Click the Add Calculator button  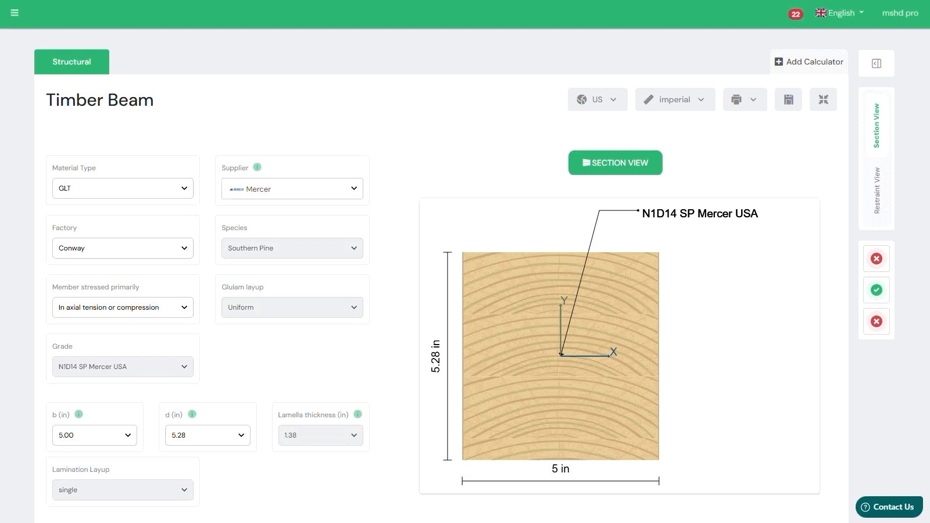coord(809,62)
